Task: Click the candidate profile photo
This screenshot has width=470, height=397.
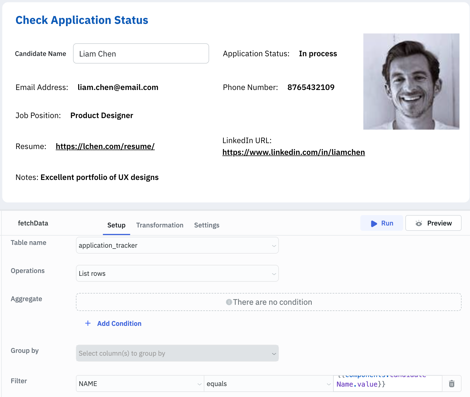Action: pos(411,82)
